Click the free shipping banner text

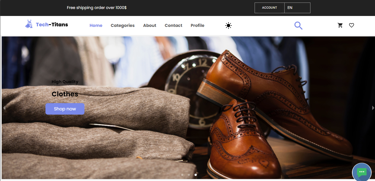[x=97, y=8]
